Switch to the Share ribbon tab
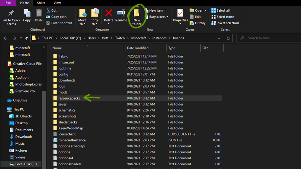The width and height of the screenshot is (301, 169). [x=41, y=3]
